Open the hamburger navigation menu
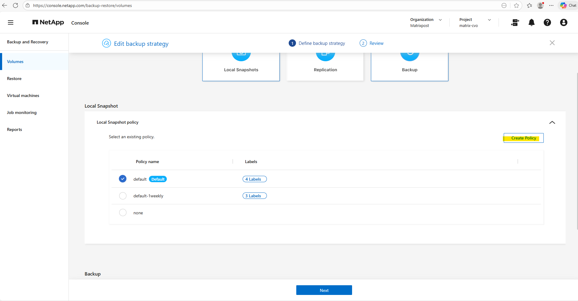Image resolution: width=578 pixels, height=301 pixels. [11, 22]
